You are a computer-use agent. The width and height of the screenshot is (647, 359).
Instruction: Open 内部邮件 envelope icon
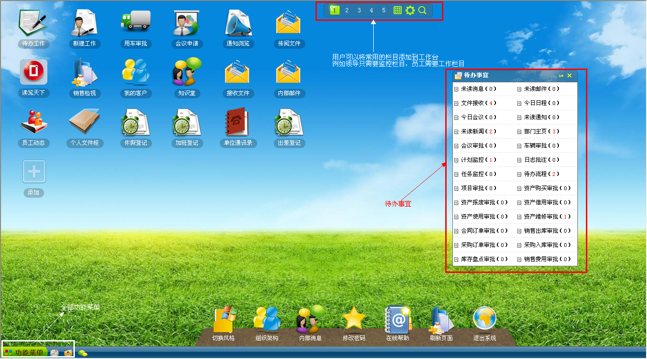(x=289, y=72)
